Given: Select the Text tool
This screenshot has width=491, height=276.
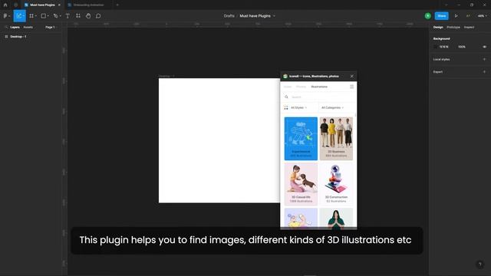Looking at the screenshot, I should coord(68,15).
